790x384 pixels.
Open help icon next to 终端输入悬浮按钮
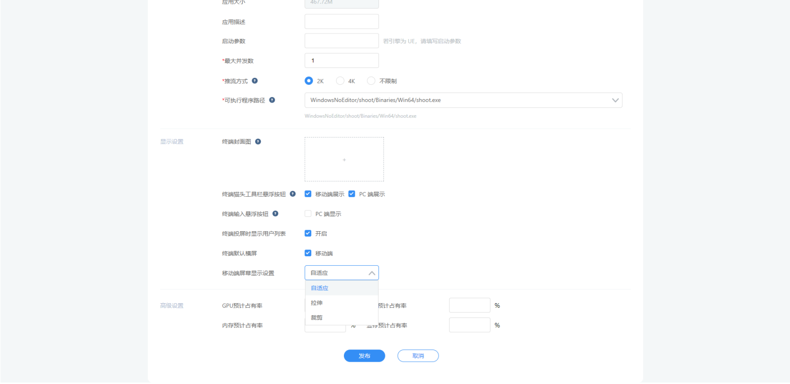[275, 213]
